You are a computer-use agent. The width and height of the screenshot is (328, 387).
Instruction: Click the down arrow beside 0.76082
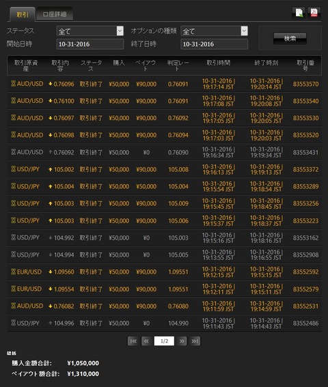(x=51, y=306)
